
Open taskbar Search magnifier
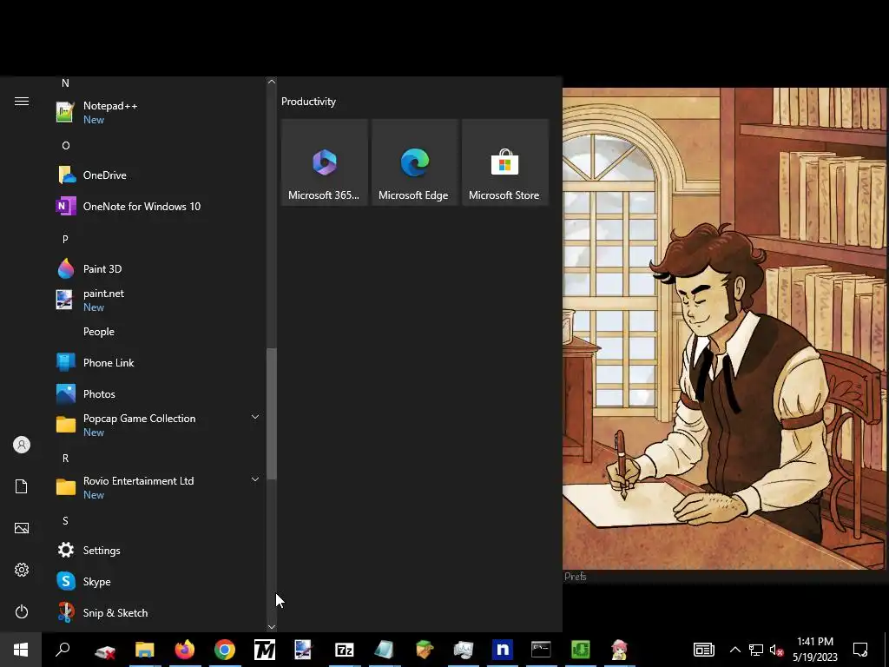pos(63,650)
